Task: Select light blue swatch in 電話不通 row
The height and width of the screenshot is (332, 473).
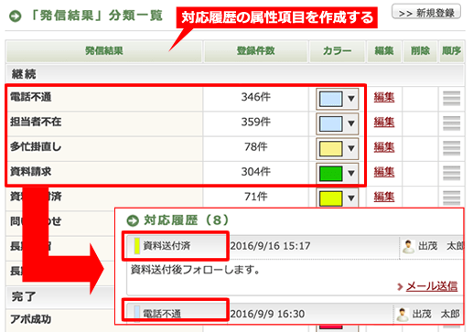Action: (330, 99)
